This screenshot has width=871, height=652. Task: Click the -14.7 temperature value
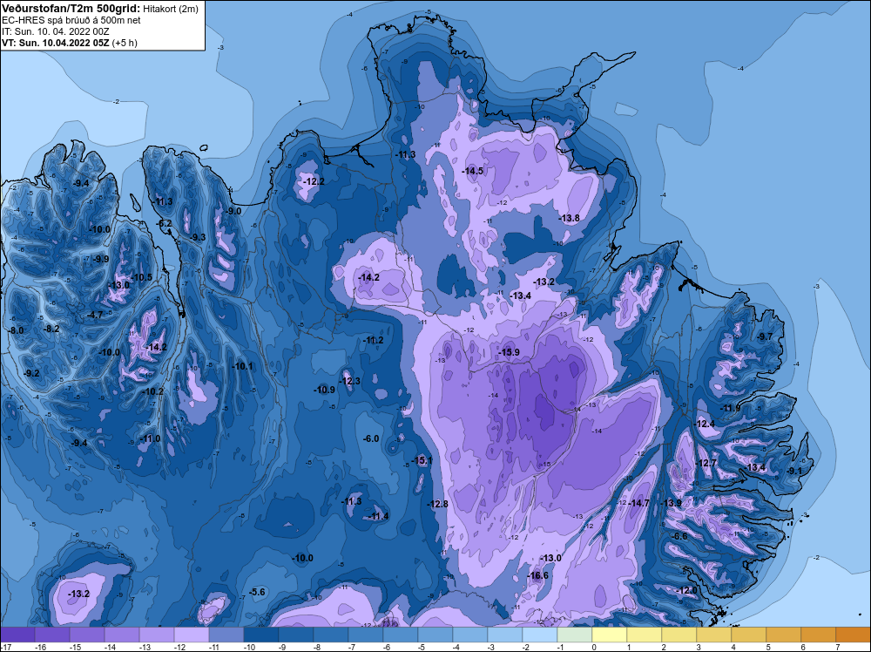(639, 503)
